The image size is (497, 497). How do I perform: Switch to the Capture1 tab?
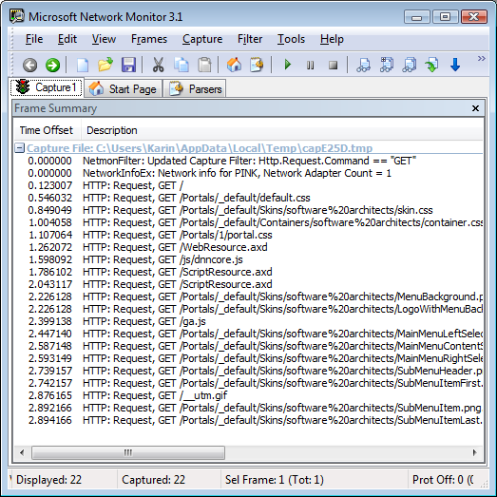click(x=47, y=87)
